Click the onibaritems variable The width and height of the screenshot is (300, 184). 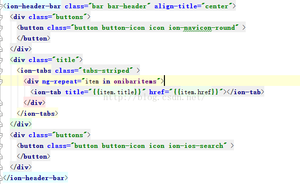click(x=135, y=82)
